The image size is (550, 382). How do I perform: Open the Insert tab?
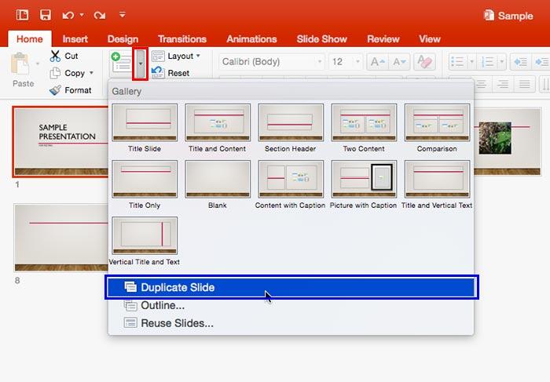pos(75,39)
